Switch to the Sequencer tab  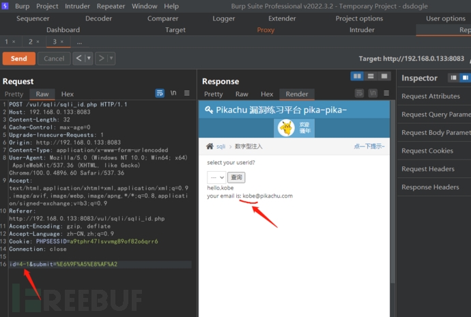click(33, 18)
